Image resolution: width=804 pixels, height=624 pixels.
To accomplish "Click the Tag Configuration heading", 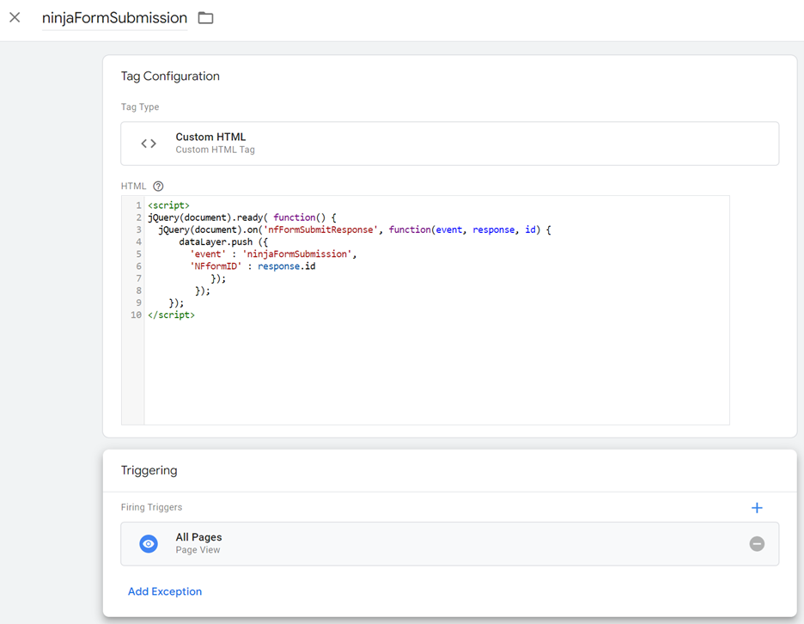I will (x=170, y=76).
